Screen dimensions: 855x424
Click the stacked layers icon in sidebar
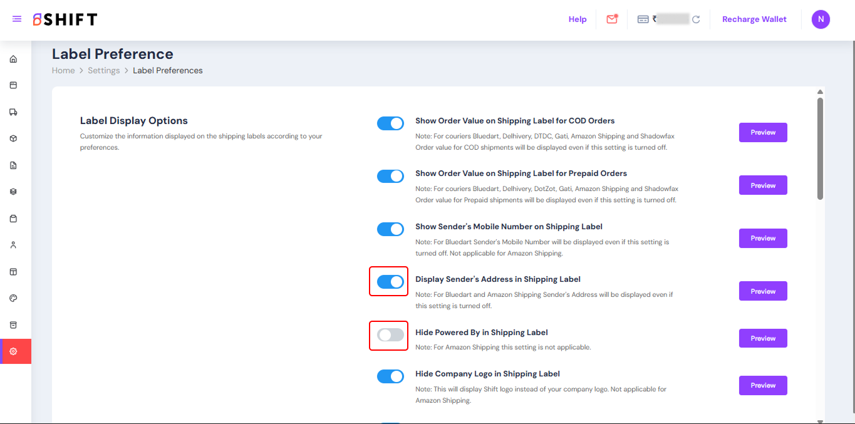13,192
